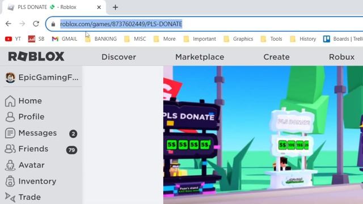Go to Marketplace in Roblox navigation

(200, 57)
